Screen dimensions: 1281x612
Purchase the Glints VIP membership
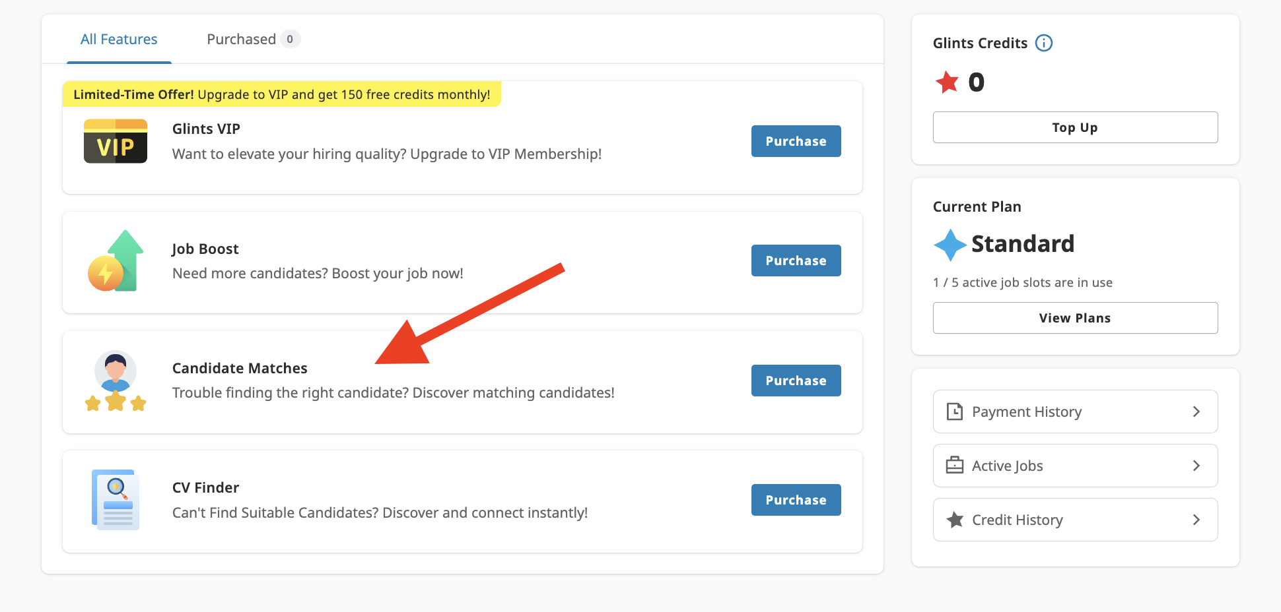point(795,140)
